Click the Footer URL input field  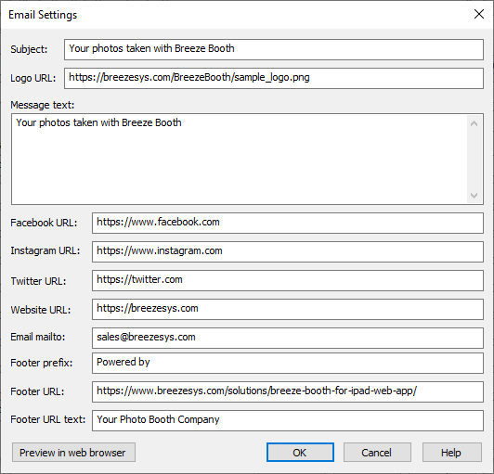tap(288, 391)
